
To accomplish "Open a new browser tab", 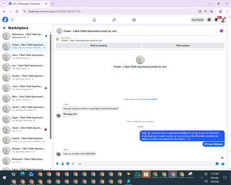I will (x=53, y=4).
